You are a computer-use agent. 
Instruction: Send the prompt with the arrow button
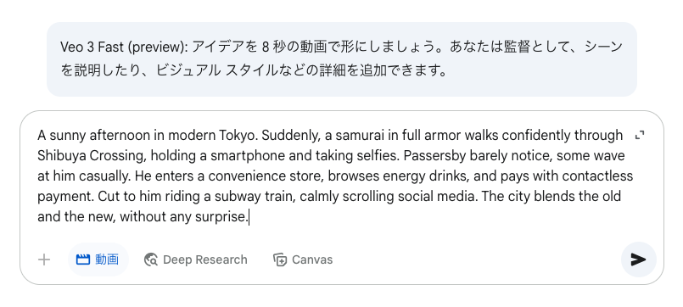638,260
